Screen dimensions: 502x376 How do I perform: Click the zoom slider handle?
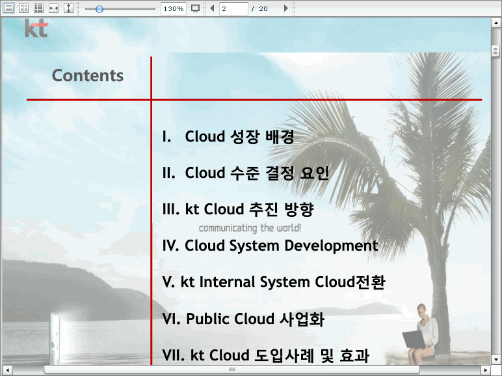[99, 9]
